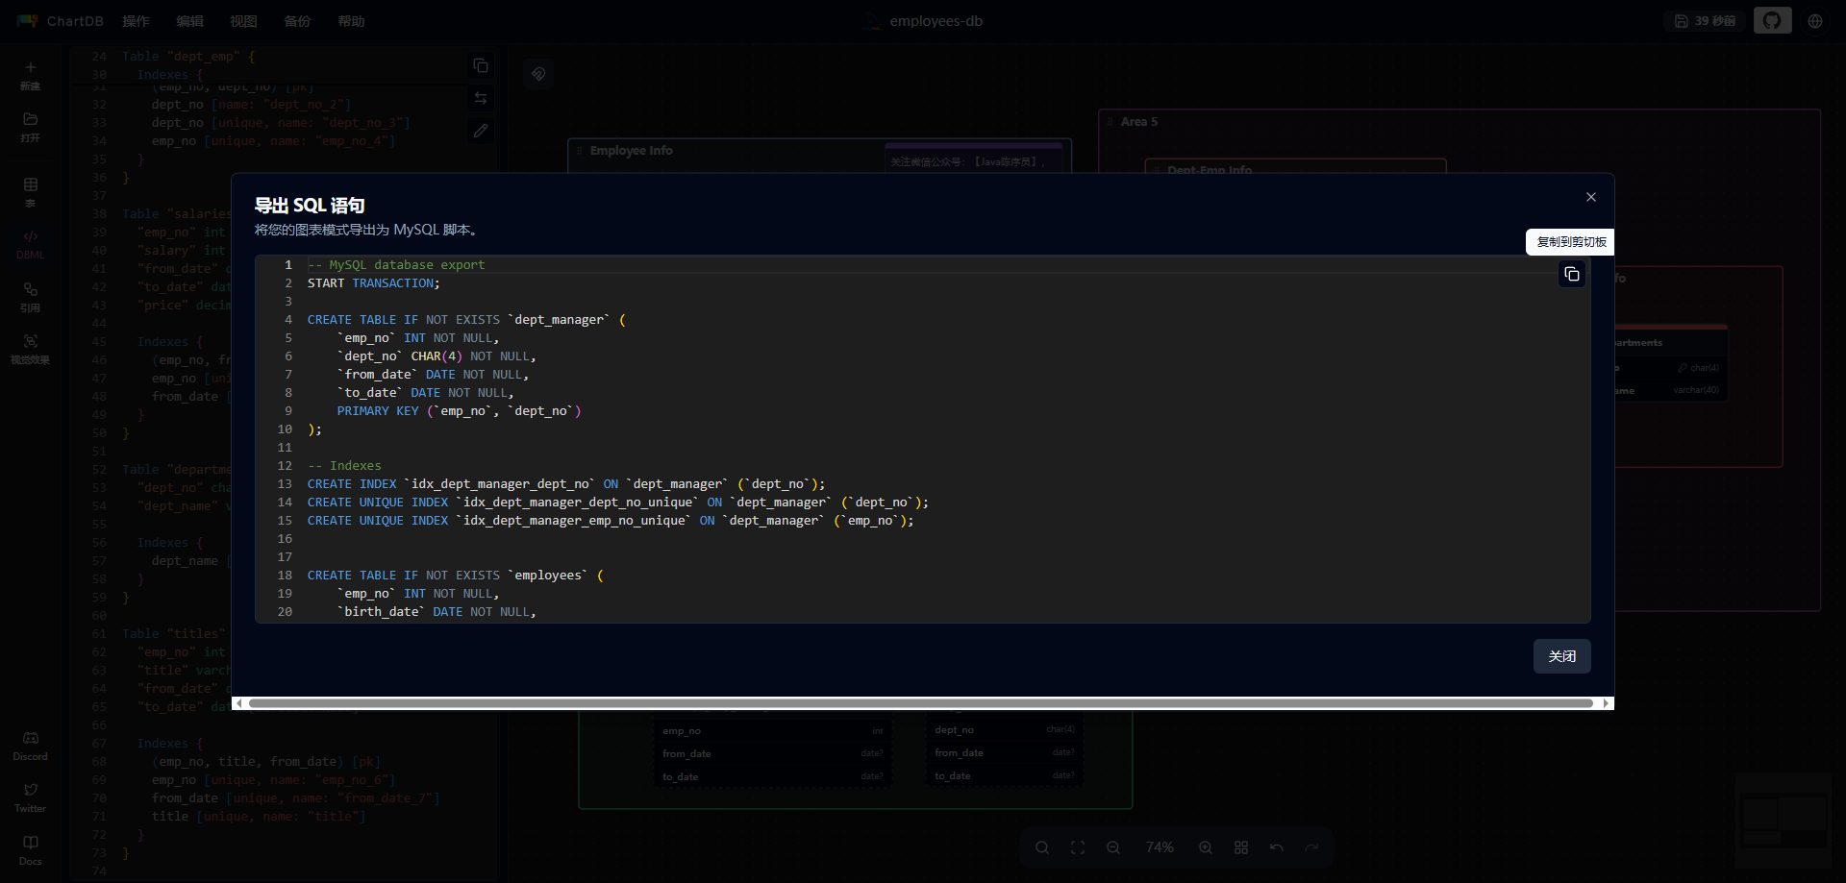Click the 新建 plus icon in sidebar

tap(31, 74)
